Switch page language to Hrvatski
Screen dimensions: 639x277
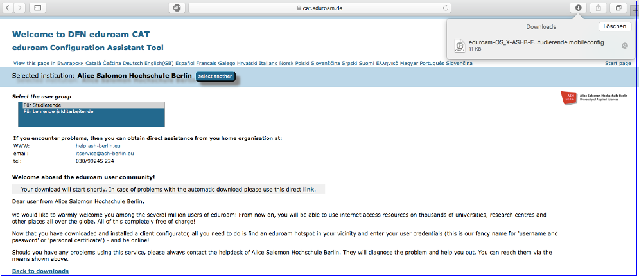(247, 63)
